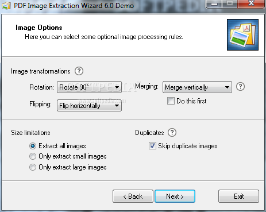
Task: Click the Image transformations label
Action: coord(41,71)
